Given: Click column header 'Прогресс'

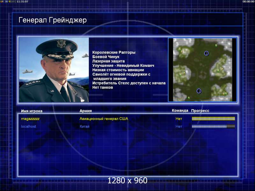Looking at the screenshot, I should (x=200, y=111).
